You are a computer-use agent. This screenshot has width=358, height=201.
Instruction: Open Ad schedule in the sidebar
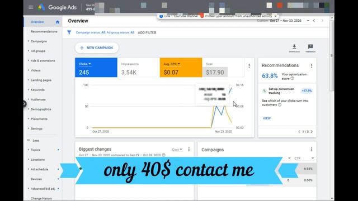tap(39, 169)
